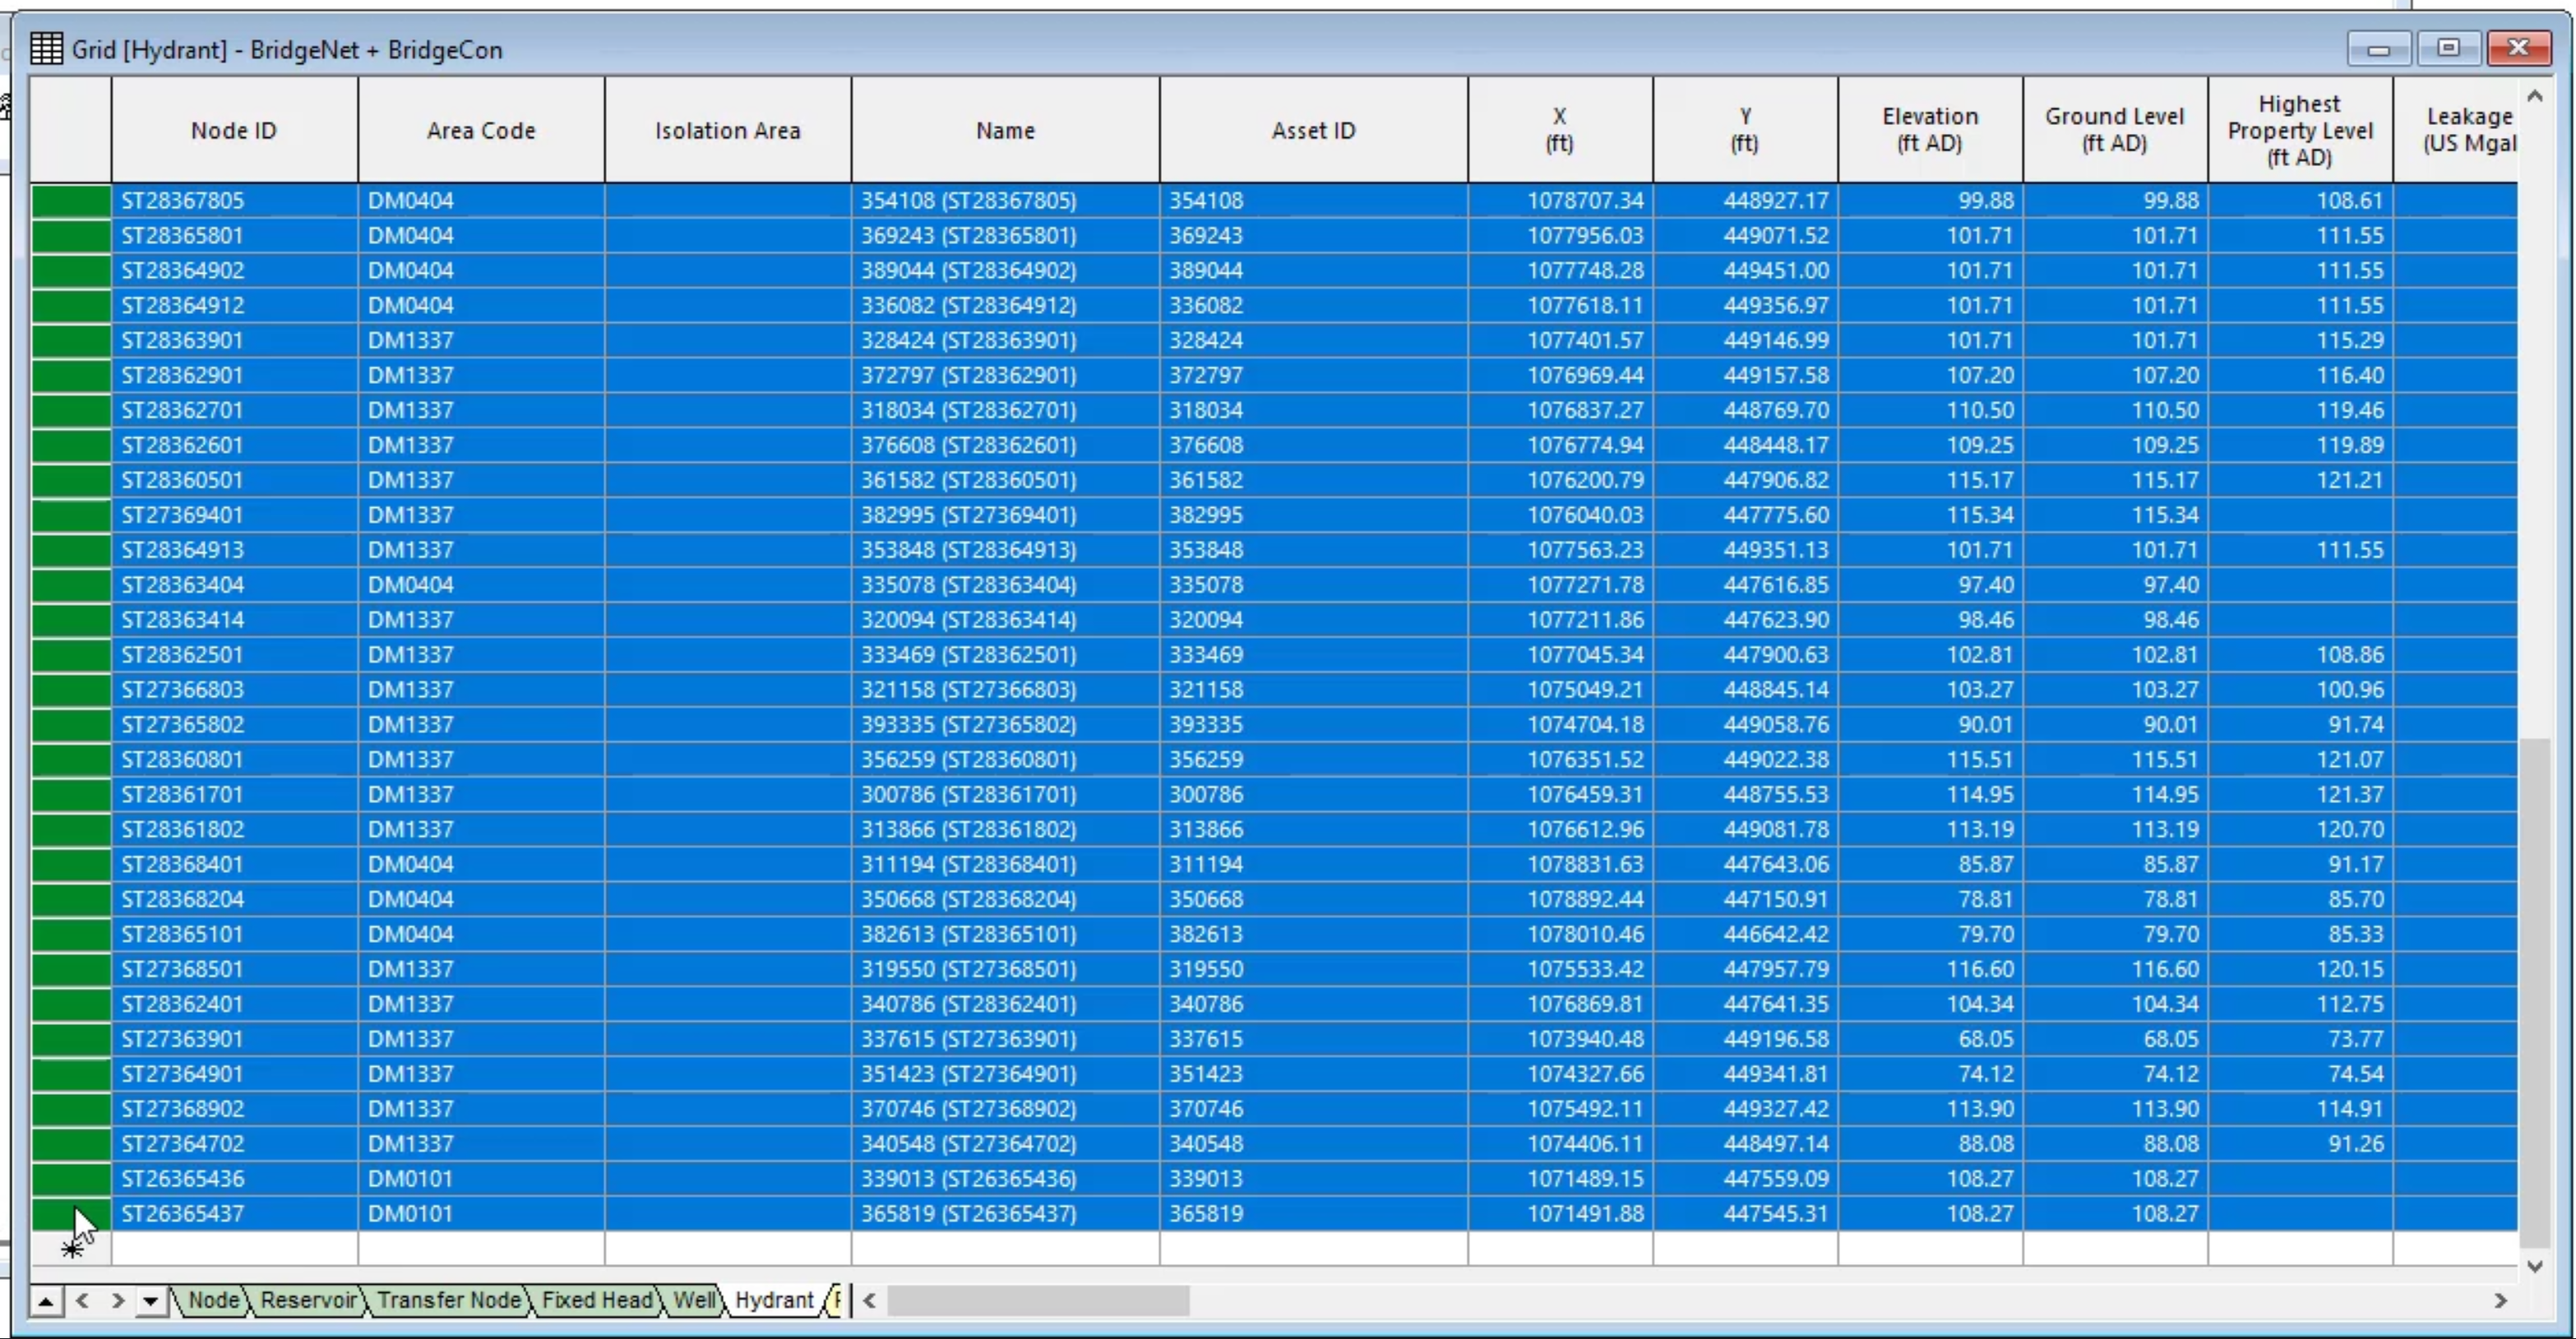The image size is (2576, 1339).
Task: Click Elevation value 115.17
Action: click(x=1930, y=481)
